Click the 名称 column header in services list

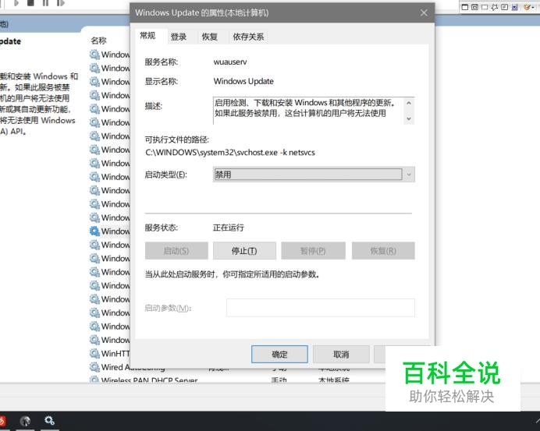(x=99, y=41)
